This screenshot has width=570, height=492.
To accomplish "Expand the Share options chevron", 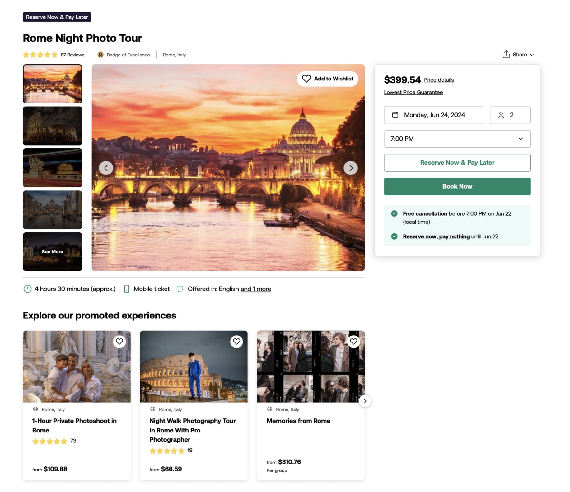I will click(x=531, y=54).
